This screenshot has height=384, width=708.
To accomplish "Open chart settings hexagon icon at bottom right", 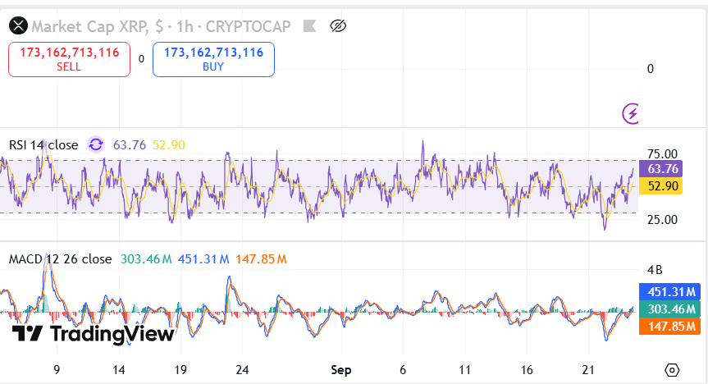I will click(673, 370).
